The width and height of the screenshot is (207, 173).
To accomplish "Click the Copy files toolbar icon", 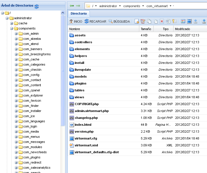I will [149, 21].
